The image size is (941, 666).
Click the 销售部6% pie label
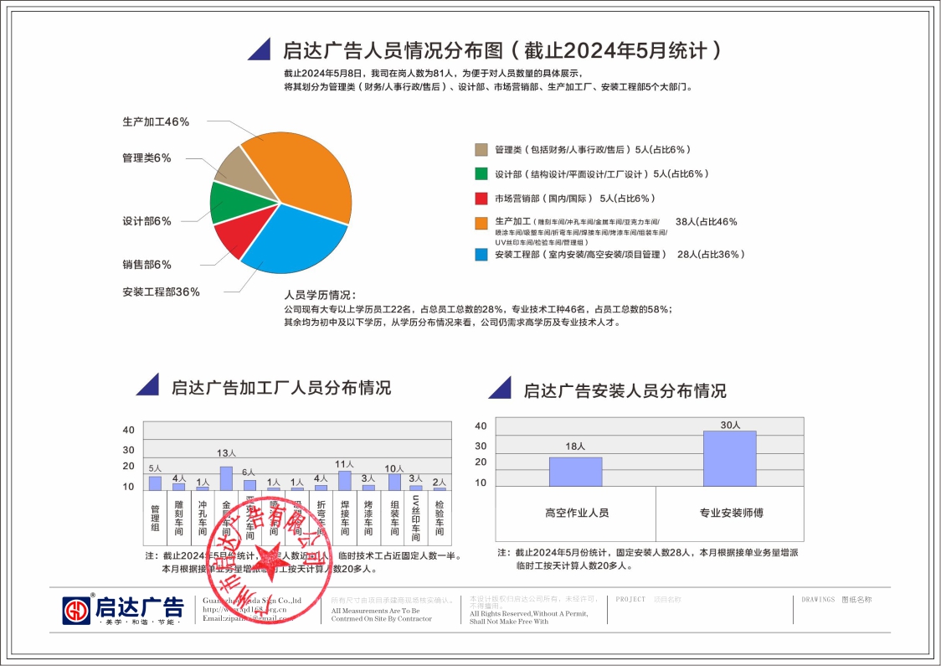tap(147, 264)
